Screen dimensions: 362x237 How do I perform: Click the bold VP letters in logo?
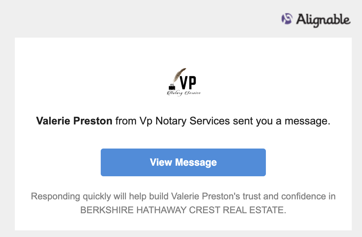(188, 83)
